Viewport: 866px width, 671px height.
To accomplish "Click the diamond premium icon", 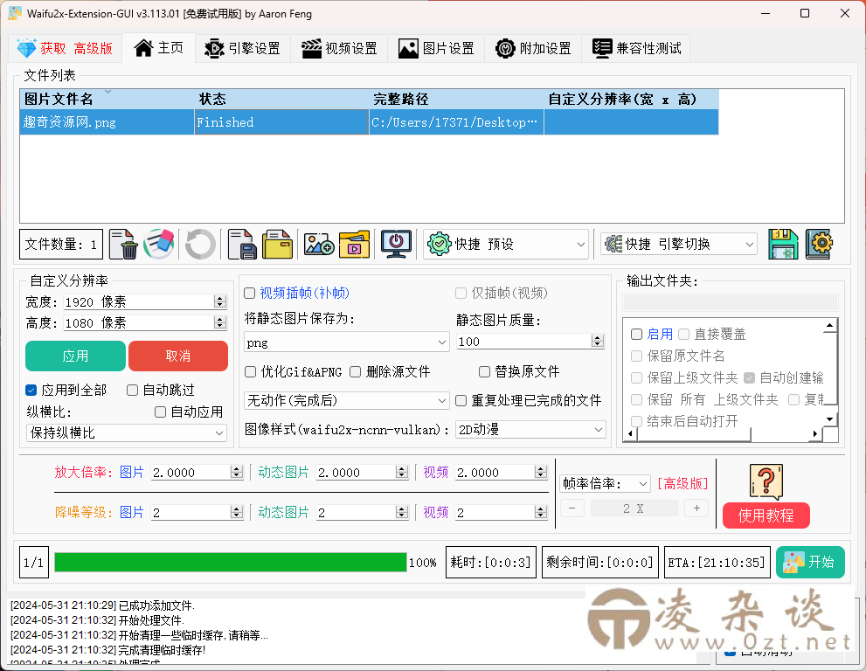I will 26,49.
